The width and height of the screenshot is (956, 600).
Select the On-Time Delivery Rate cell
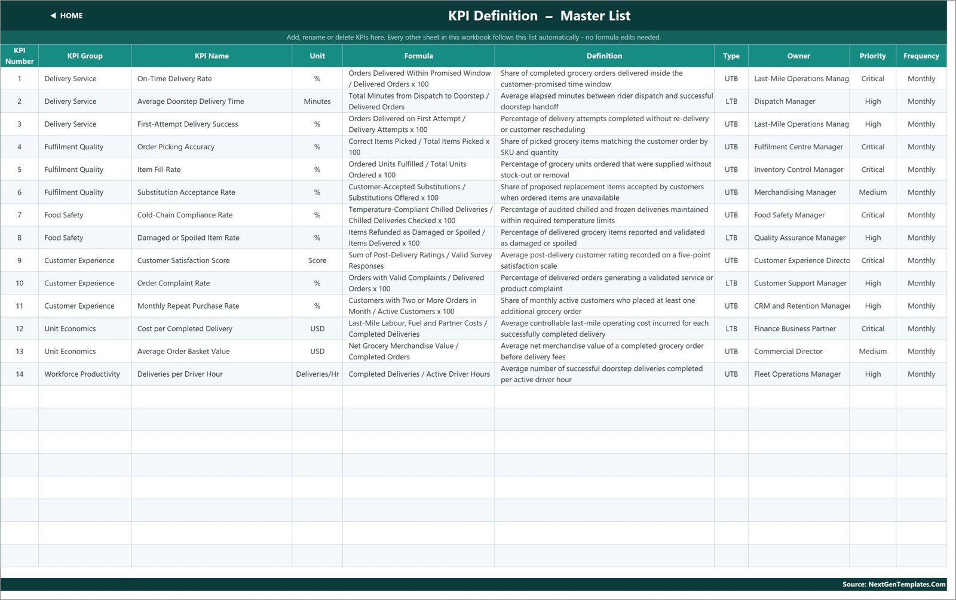(212, 79)
